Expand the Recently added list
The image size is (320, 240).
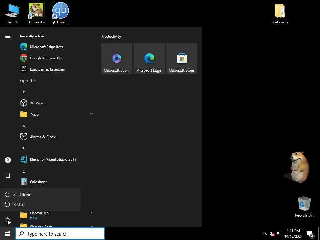[28, 80]
